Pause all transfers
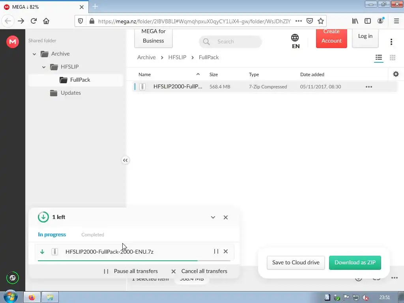 [x=131, y=271]
